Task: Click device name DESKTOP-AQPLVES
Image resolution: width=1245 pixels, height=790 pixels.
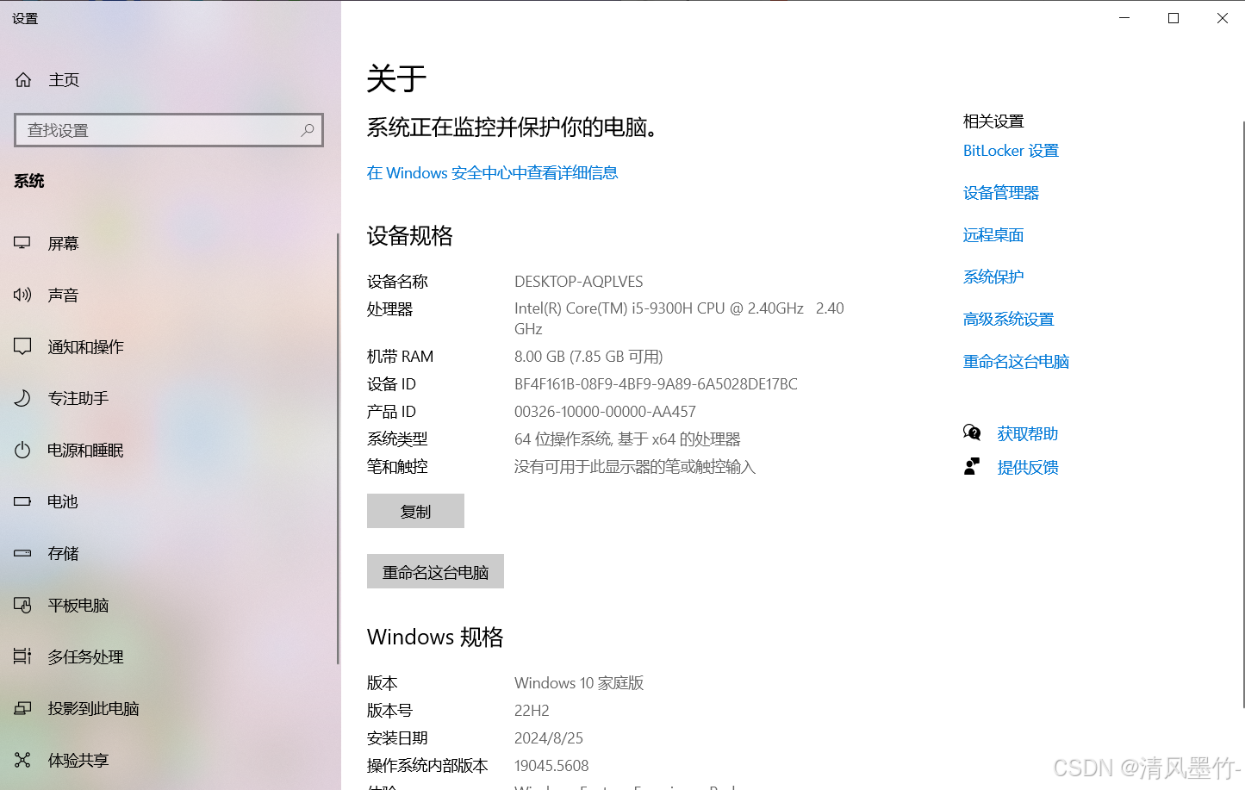Action: click(578, 282)
